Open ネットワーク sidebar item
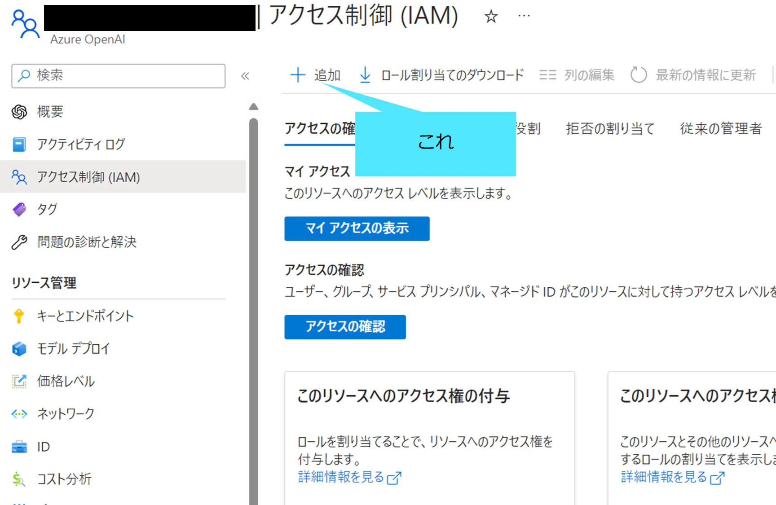Image resolution: width=776 pixels, height=505 pixels. 123,413
